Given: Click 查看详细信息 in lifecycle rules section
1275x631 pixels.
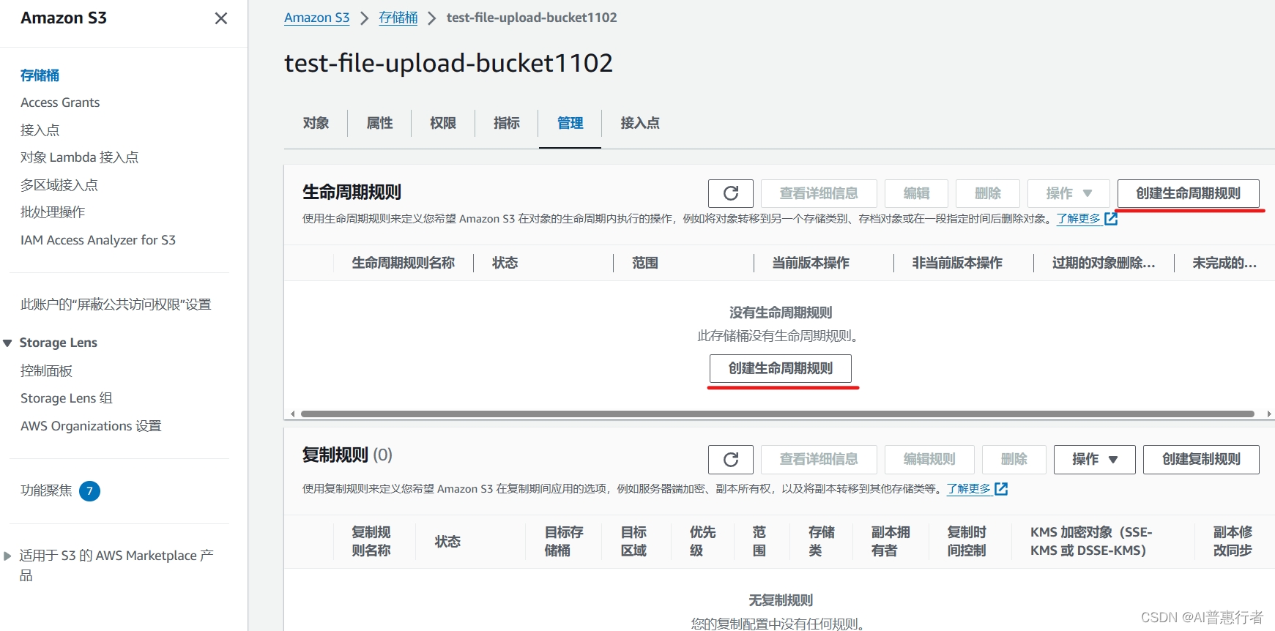Looking at the screenshot, I should (x=819, y=193).
